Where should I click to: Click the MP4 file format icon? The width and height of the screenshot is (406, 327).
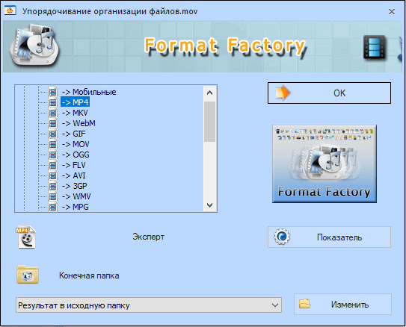click(x=26, y=237)
